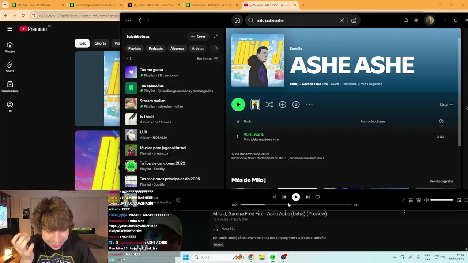Skip to next track in player bar
The image size is (468, 263).
click(307, 197)
